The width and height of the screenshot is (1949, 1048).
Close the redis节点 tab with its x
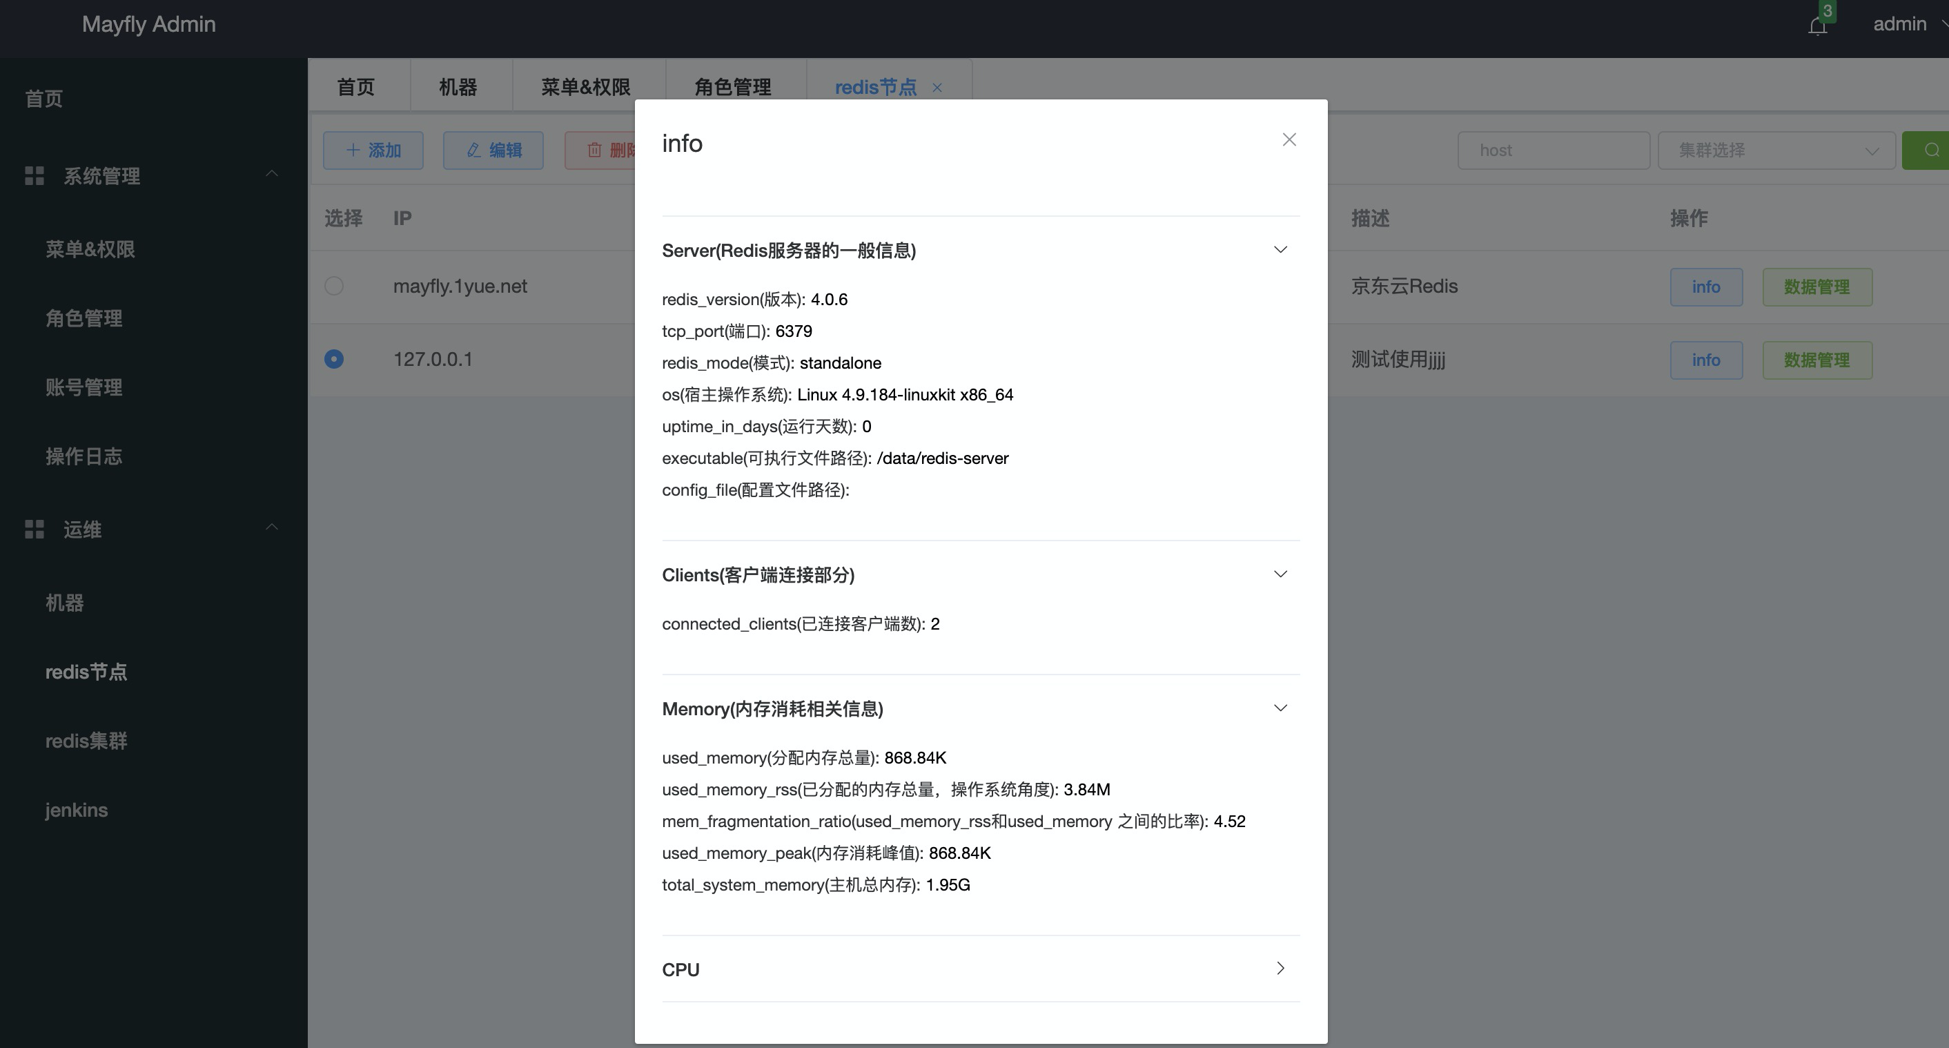pos(937,88)
